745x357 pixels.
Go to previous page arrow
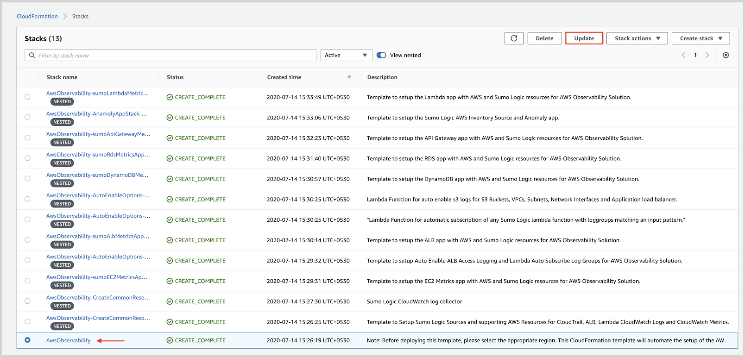coord(683,55)
